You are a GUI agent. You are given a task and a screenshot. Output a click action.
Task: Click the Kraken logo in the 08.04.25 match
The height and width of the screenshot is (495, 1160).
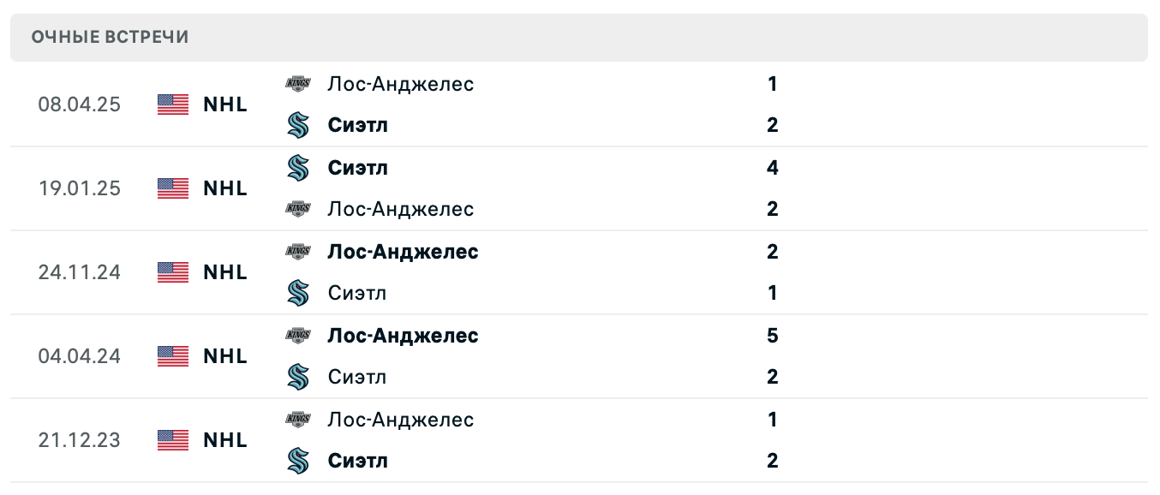297,125
